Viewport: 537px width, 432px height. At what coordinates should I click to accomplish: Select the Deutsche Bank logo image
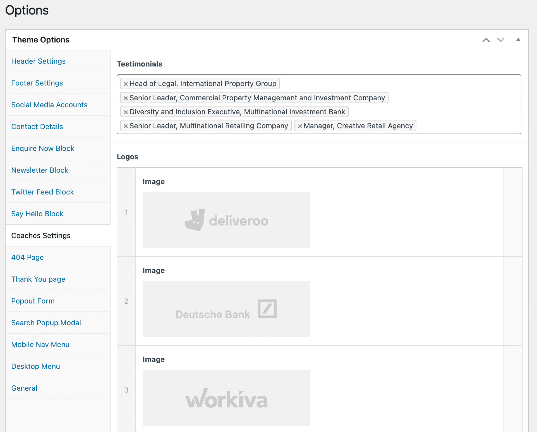coord(226,309)
